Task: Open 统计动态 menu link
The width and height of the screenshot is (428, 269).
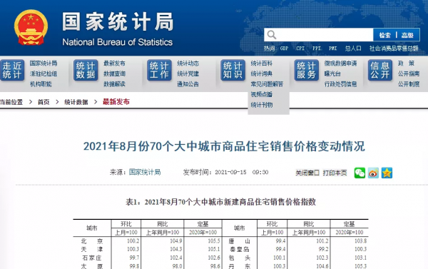Action: pyautogui.click(x=188, y=64)
